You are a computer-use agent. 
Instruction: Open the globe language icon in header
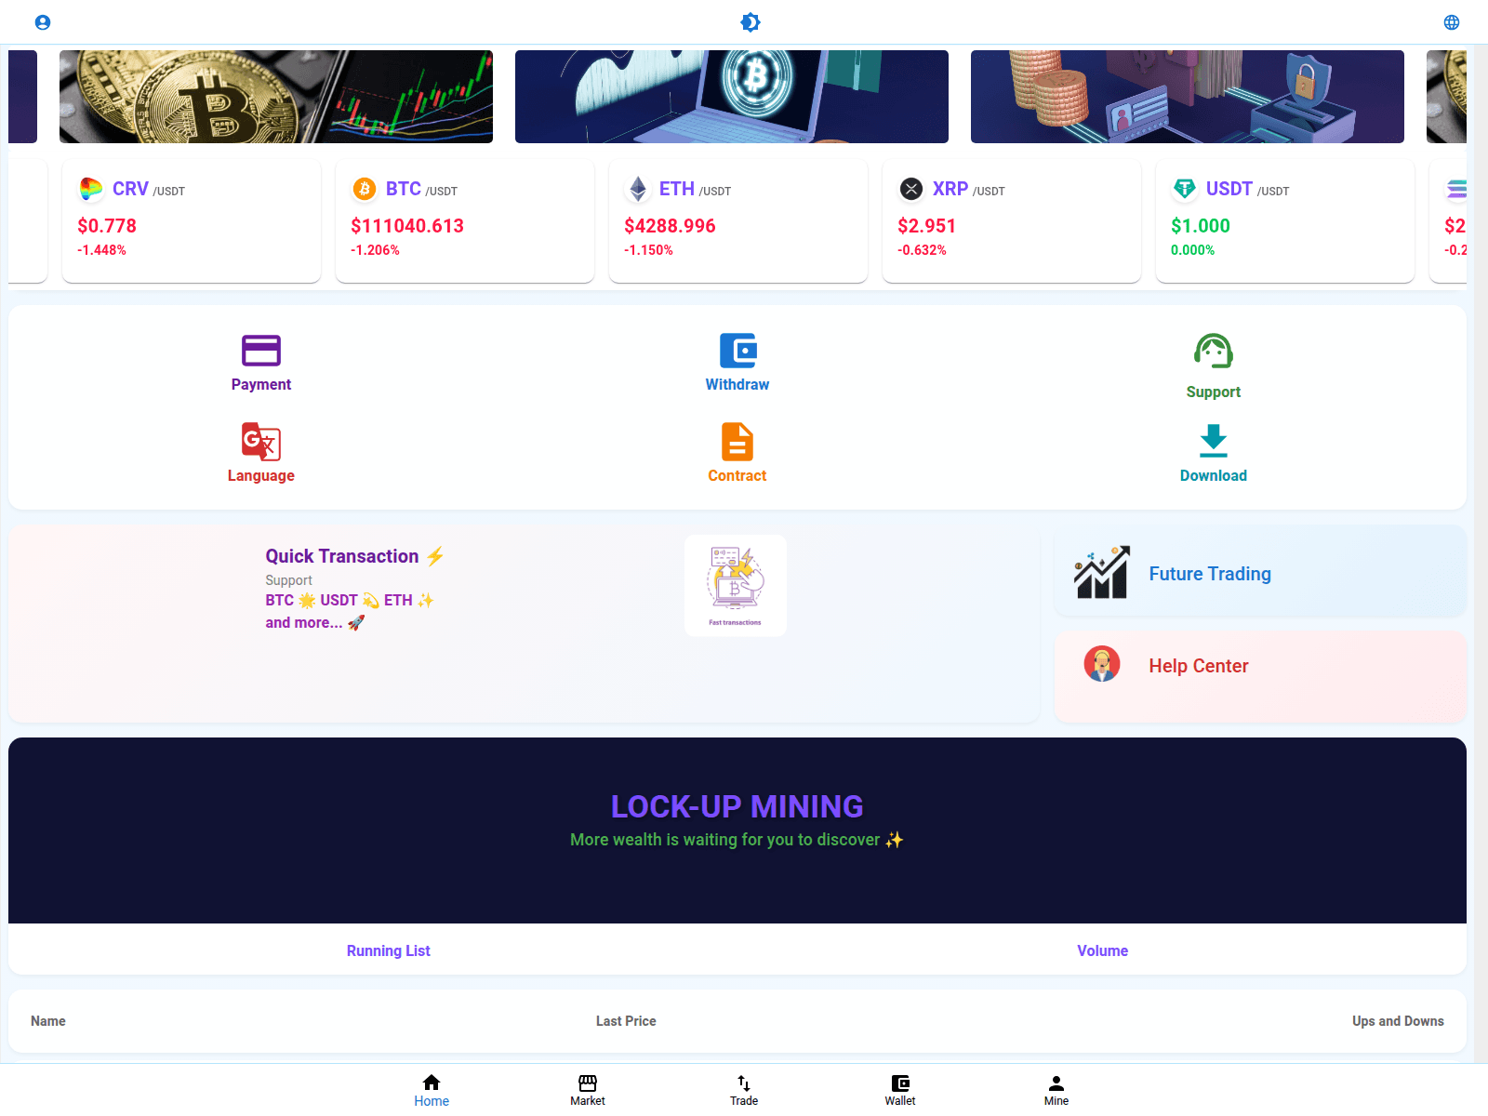coord(1452,22)
